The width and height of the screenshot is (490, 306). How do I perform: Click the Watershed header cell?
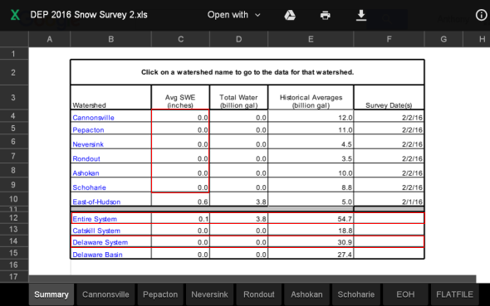click(111, 98)
